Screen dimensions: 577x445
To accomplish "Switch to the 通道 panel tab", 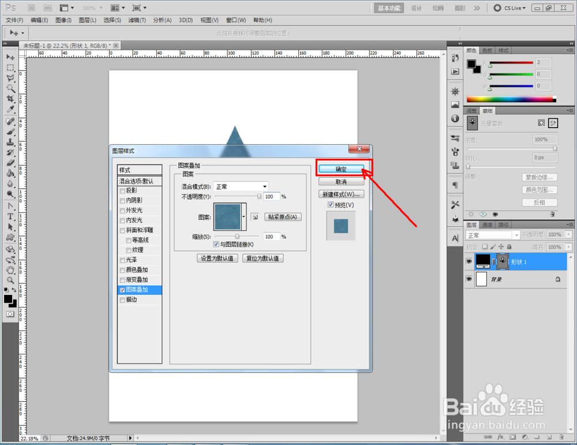I will point(488,225).
